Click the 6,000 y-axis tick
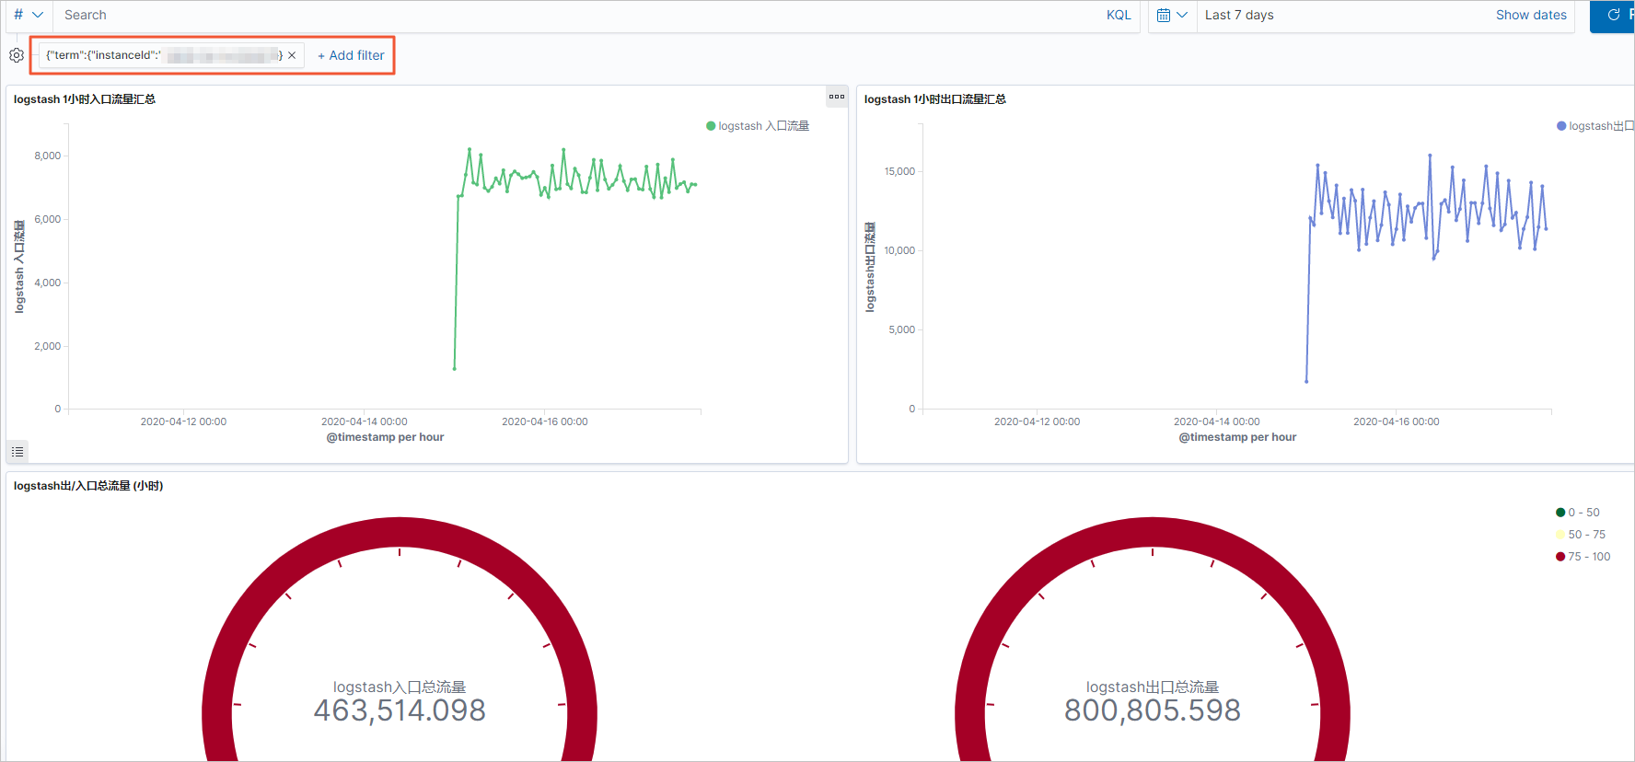This screenshot has width=1635, height=762. 48,219
